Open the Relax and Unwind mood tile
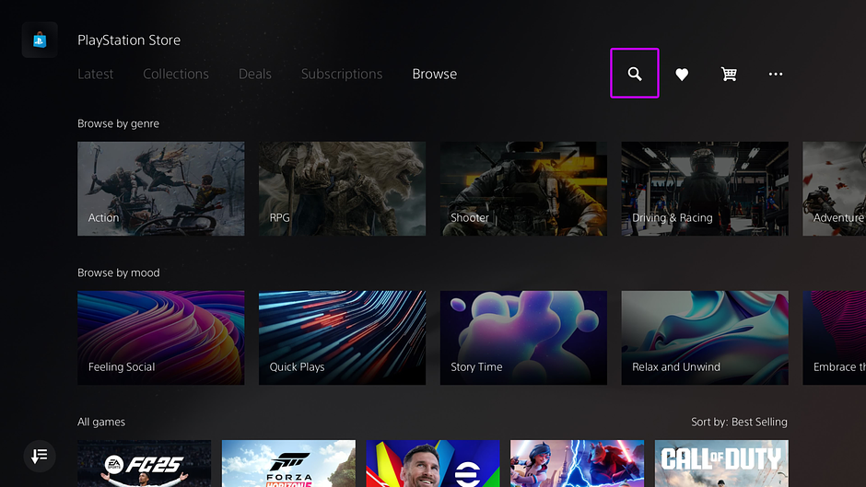Viewport: 866px width, 487px height. click(705, 338)
